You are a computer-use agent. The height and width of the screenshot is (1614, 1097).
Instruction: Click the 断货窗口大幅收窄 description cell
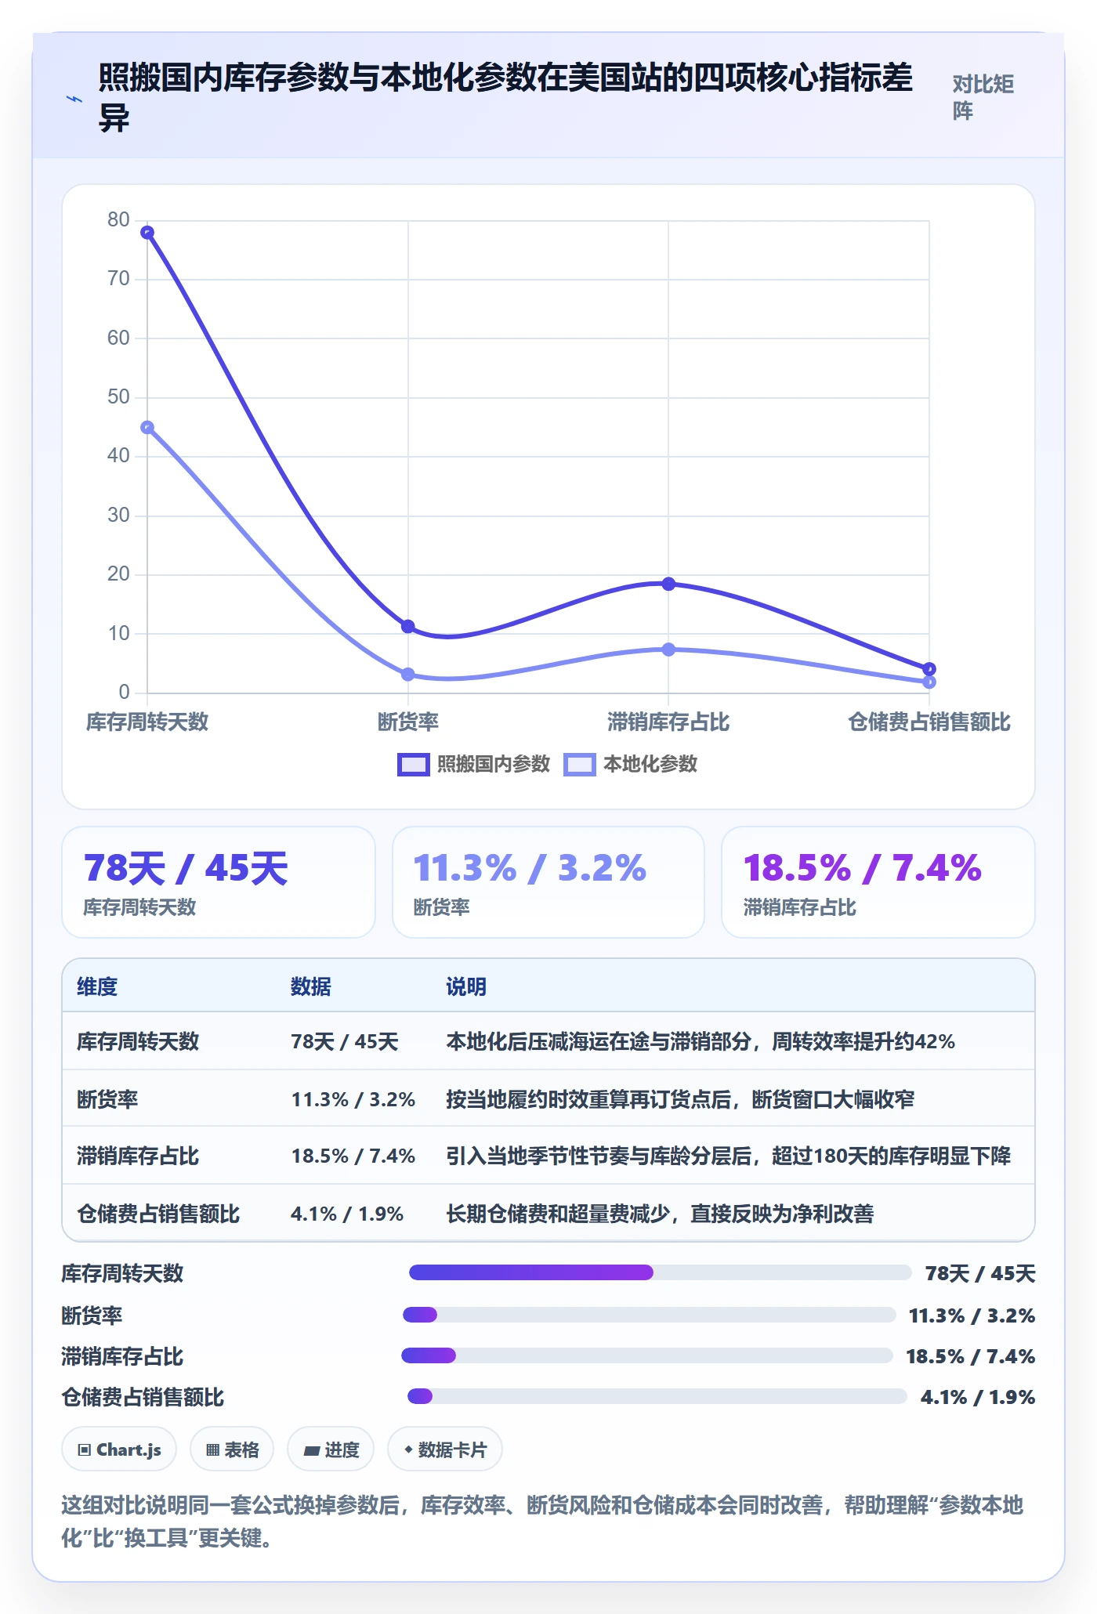(x=680, y=1099)
